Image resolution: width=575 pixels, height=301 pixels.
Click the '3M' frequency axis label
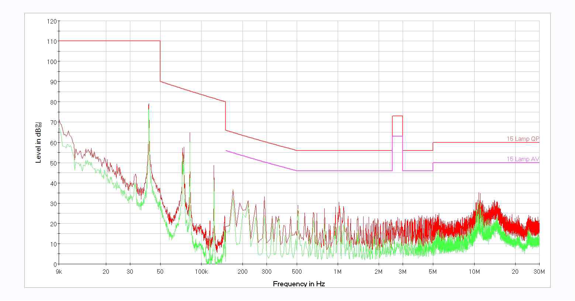coord(403,272)
